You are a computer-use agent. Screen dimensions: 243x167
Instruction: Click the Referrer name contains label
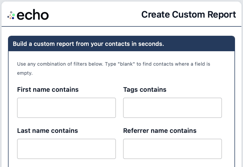click(160, 131)
